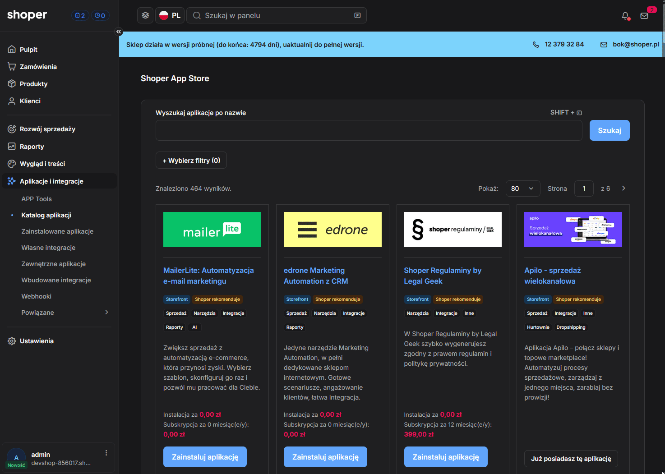This screenshot has height=474, width=665.
Task: Click the keyboard shortcut icon in panel search
Action: coord(357,15)
